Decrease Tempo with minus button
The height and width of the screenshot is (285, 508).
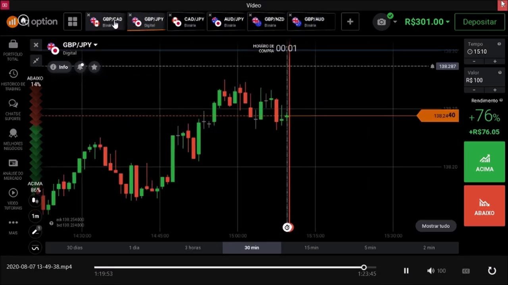coord(474,61)
